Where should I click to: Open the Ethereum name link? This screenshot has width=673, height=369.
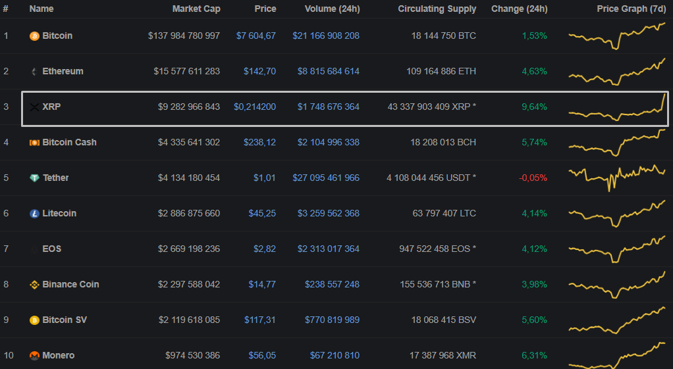pyautogui.click(x=63, y=71)
